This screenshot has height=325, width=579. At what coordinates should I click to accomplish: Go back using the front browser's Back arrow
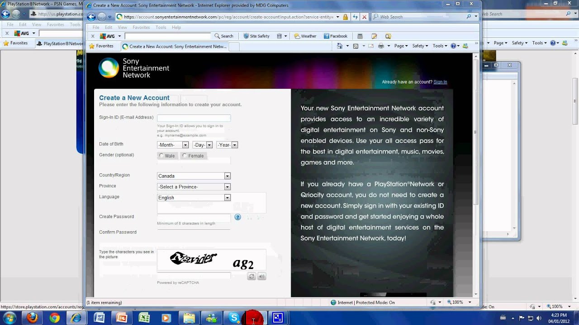coord(91,17)
